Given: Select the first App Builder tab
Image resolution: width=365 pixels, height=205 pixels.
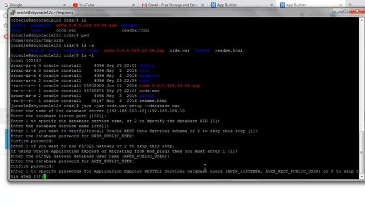Looking at the screenshot, I should coord(242,5).
